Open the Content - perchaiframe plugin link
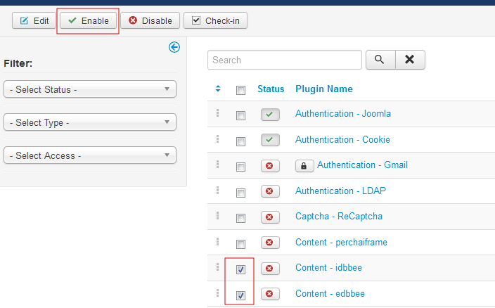The image size is (495, 308). (341, 243)
